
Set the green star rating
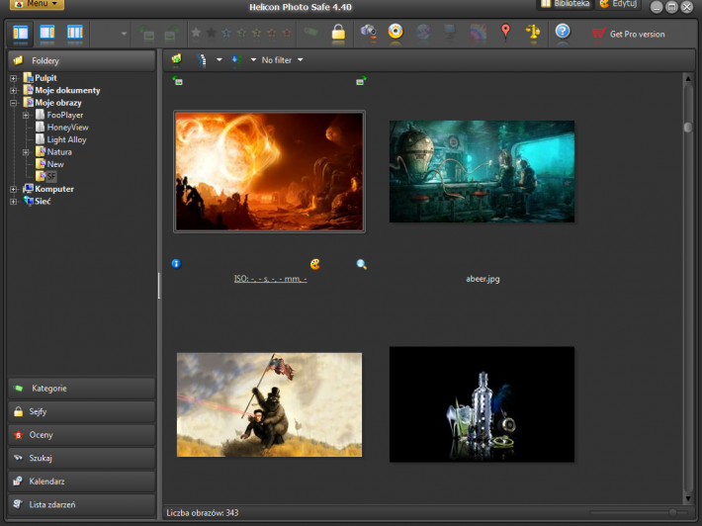click(242, 33)
